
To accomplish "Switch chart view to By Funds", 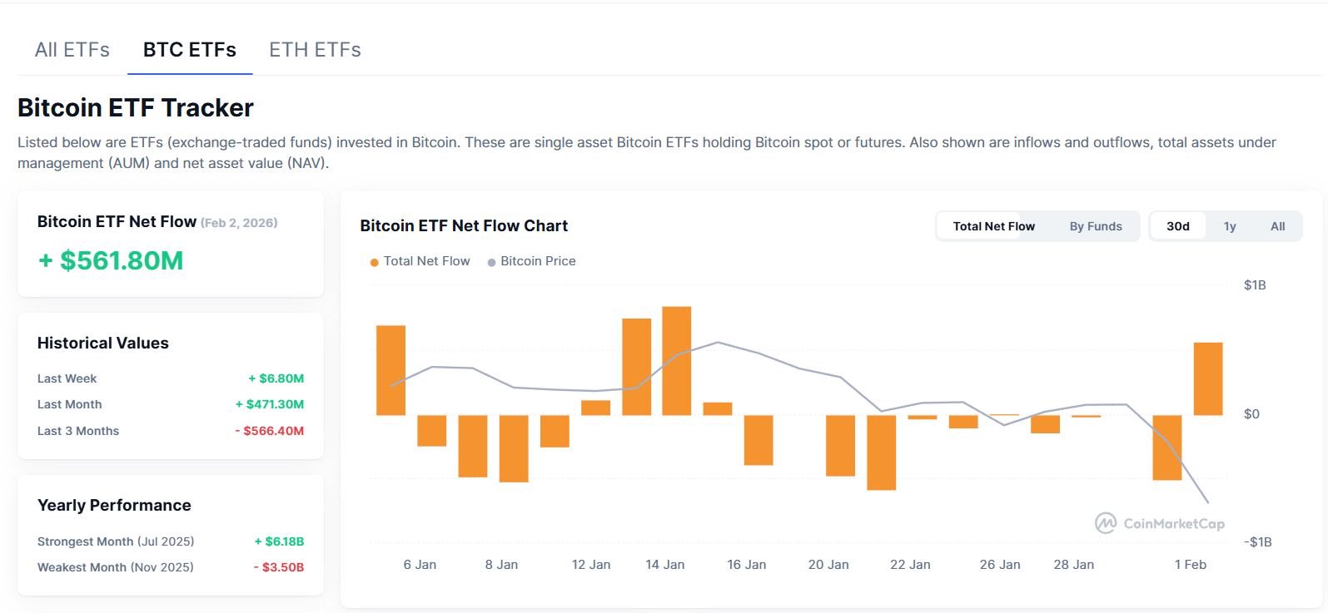I will pos(1096,226).
